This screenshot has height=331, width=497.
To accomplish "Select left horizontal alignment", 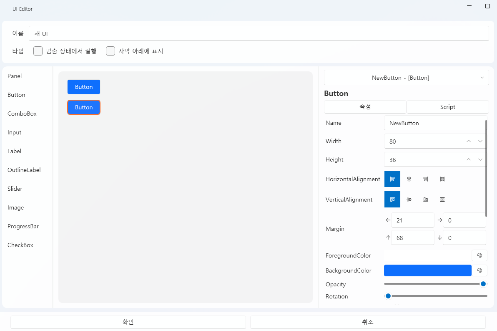I will click(x=392, y=179).
